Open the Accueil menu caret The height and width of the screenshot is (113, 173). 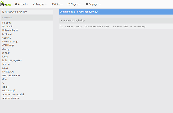[27, 4]
